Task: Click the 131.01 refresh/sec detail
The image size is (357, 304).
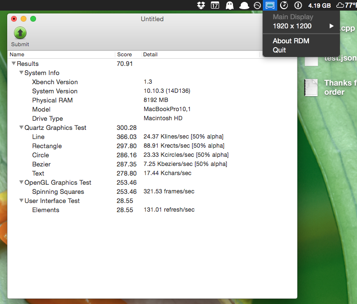Action: (x=169, y=209)
